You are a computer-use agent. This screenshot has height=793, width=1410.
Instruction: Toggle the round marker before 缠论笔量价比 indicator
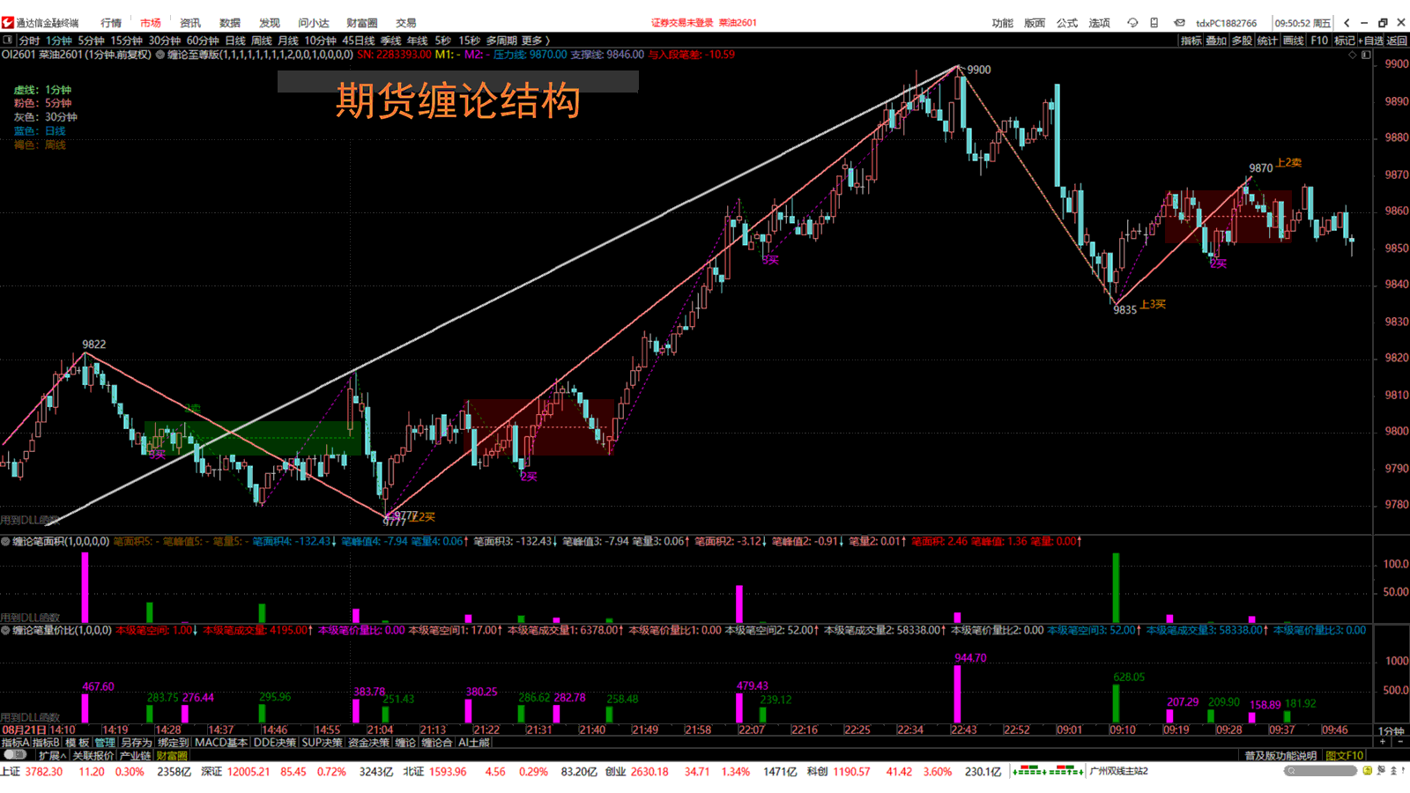(6, 631)
